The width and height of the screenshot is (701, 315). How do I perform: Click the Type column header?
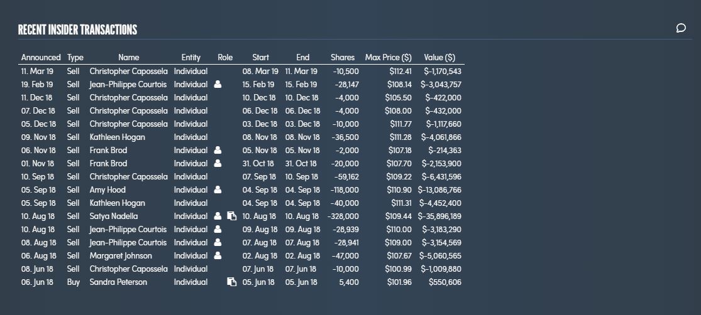[75, 58]
